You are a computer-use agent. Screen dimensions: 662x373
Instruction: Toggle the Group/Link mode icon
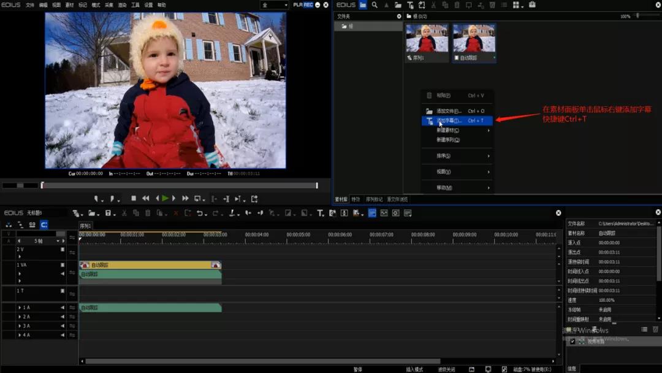[x=32, y=225]
